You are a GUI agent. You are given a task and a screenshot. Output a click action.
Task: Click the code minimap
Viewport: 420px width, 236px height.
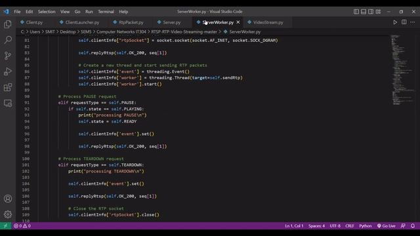(402, 69)
